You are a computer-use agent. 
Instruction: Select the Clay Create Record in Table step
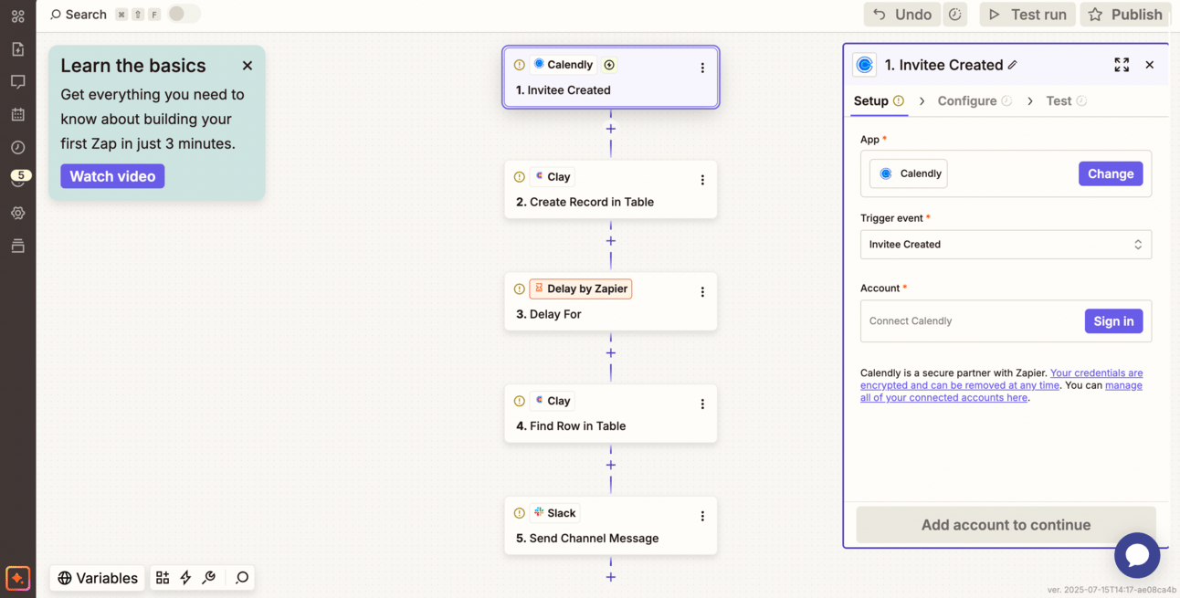[x=611, y=190]
